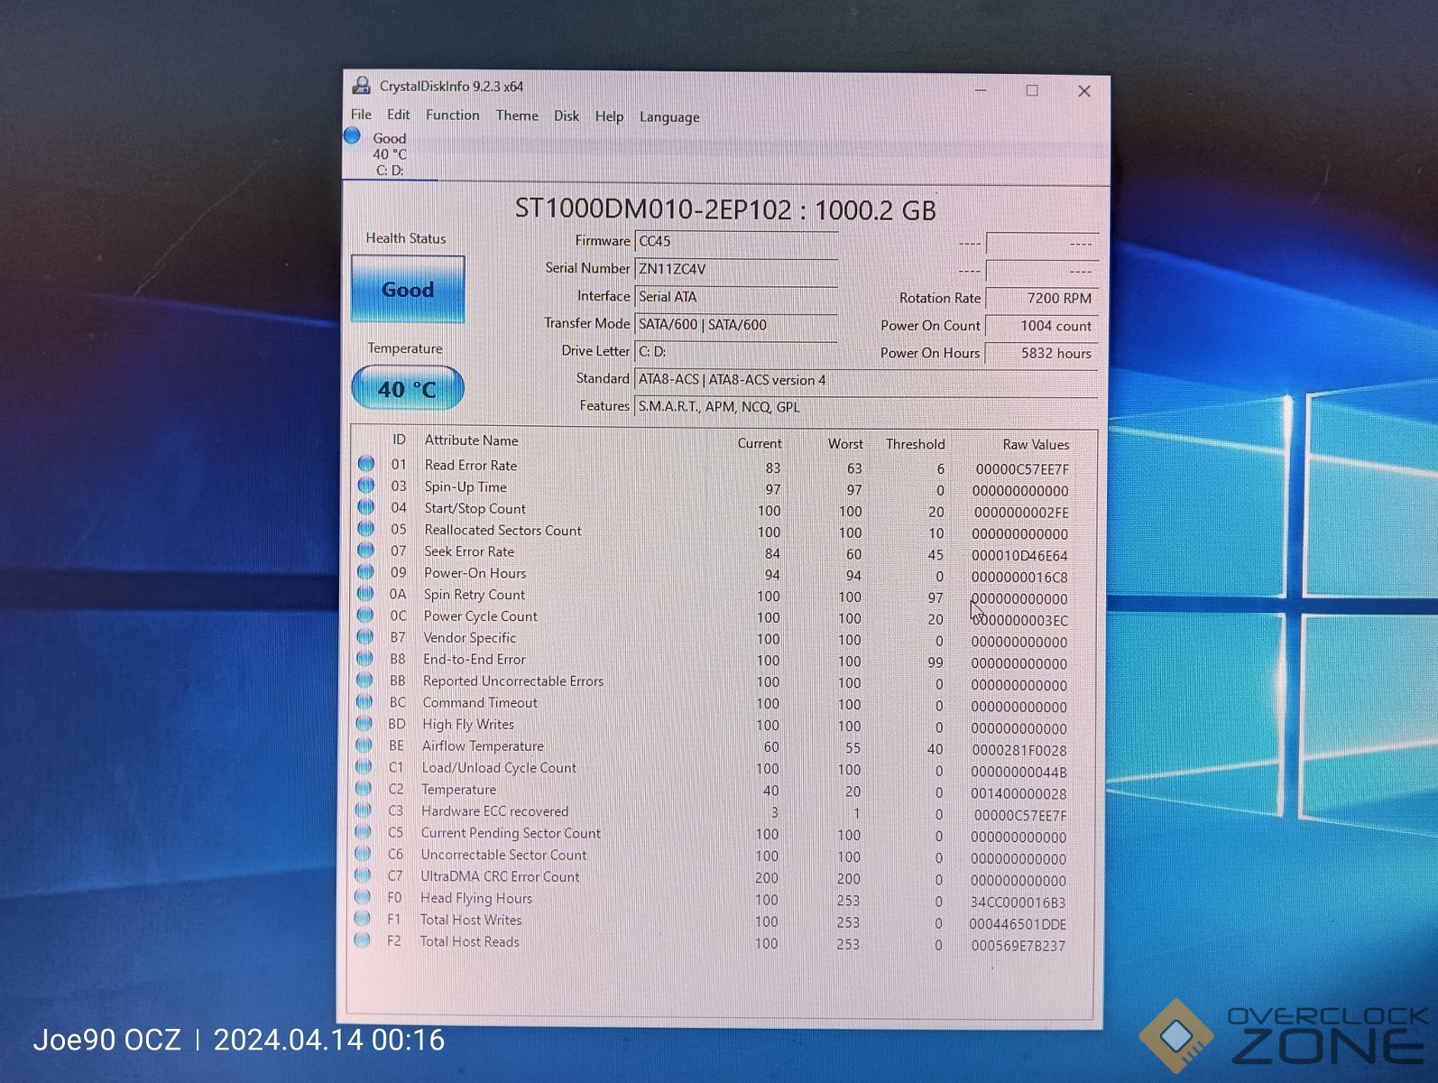
Task: Click the status orb for Spin Retry Count
Action: [365, 594]
